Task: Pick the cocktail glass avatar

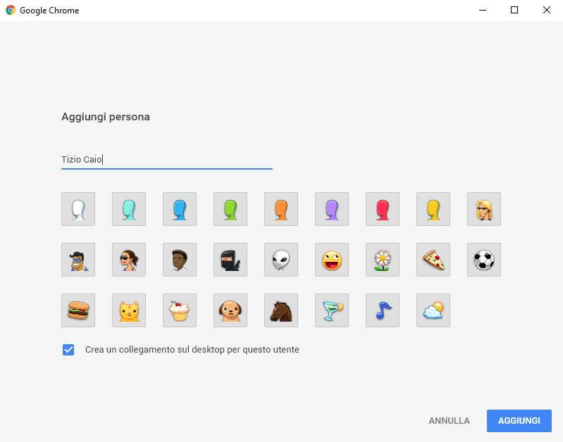Action: click(x=332, y=310)
